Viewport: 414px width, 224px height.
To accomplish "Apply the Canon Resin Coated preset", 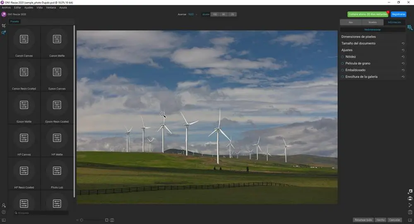I will point(24,75).
